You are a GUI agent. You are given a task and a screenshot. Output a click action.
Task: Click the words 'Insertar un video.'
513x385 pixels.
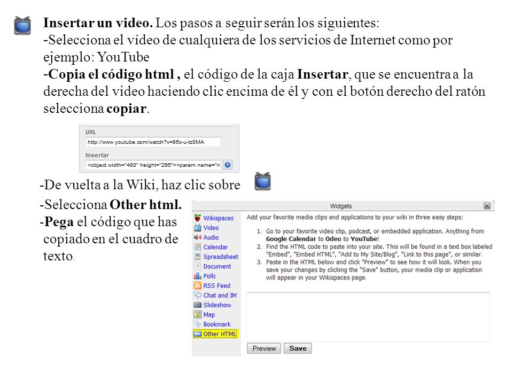click(98, 23)
